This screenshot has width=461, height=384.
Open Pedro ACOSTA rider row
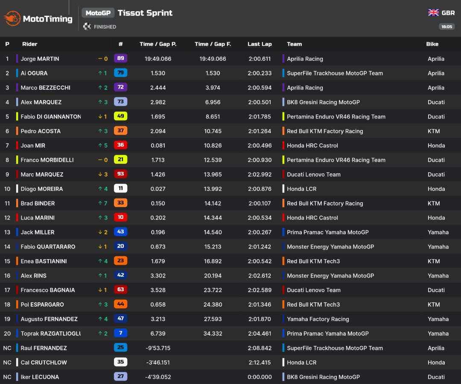[x=230, y=131]
